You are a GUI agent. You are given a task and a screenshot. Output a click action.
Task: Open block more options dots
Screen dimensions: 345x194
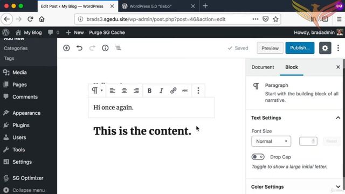198,91
